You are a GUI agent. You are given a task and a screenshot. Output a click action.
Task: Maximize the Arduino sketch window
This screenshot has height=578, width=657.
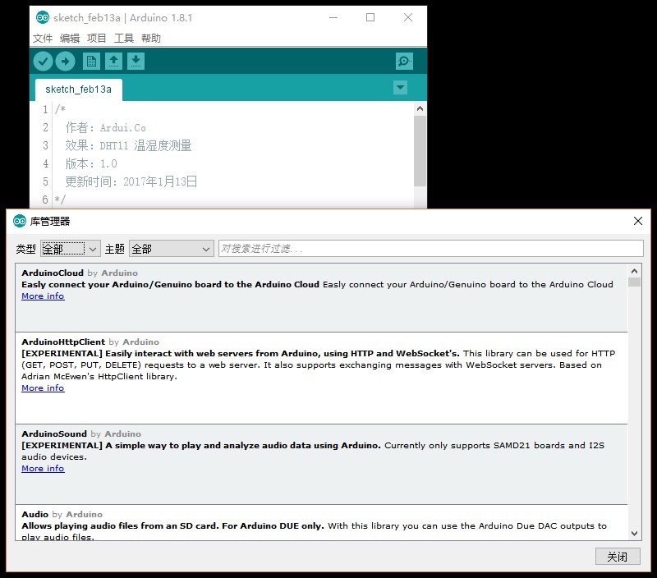click(x=370, y=17)
